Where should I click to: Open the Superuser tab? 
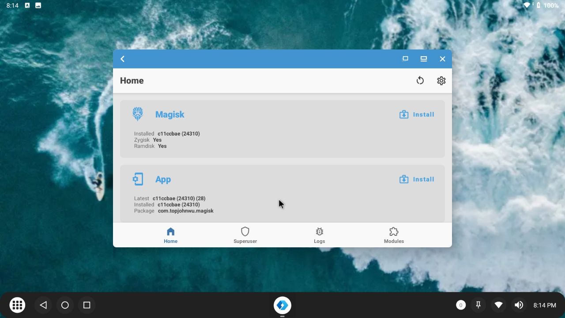click(245, 235)
